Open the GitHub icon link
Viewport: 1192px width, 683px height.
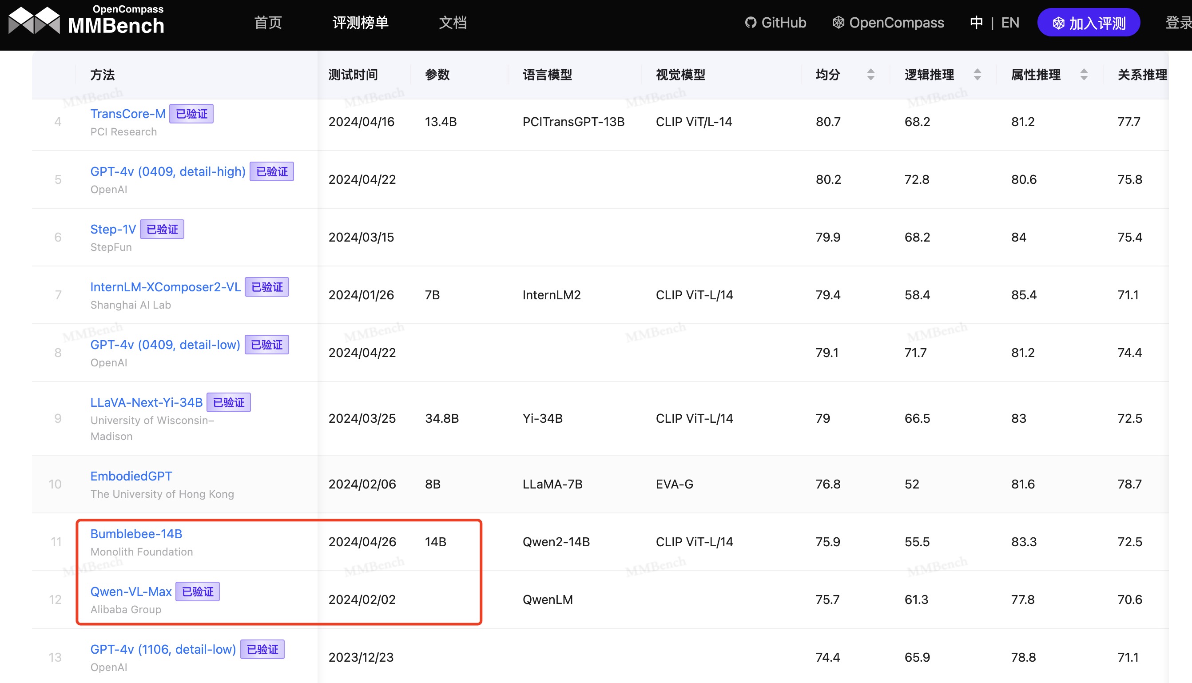point(751,23)
